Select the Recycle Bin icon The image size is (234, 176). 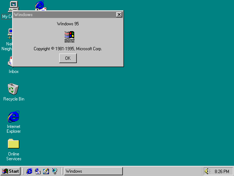click(14, 89)
